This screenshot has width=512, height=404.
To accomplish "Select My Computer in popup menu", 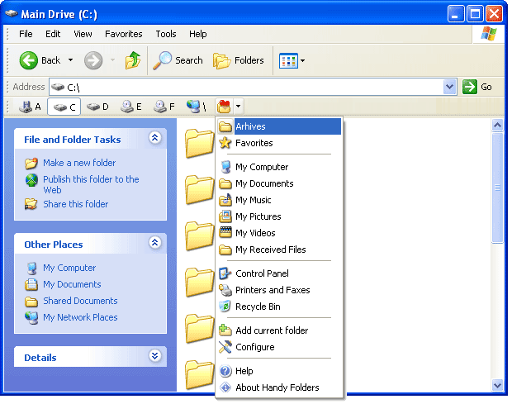I will (279, 167).
